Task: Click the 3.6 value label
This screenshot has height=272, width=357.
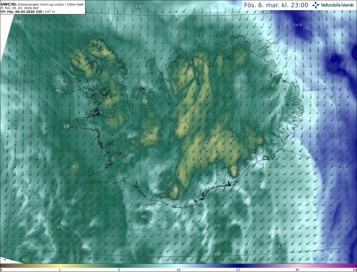Action: [x=144, y=101]
